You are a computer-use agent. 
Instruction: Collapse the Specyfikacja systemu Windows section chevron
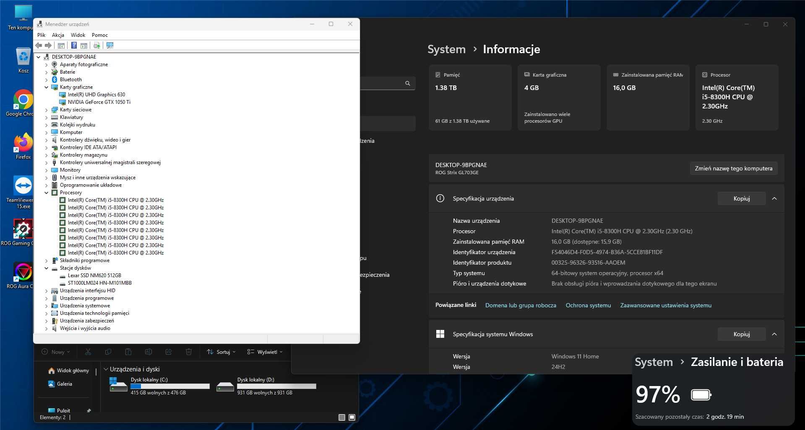click(x=774, y=334)
